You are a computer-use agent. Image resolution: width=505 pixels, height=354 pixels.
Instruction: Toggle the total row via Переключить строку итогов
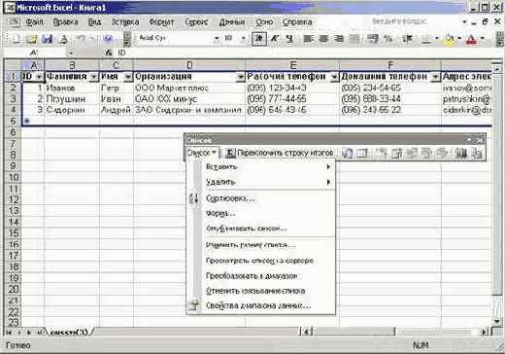(x=280, y=153)
